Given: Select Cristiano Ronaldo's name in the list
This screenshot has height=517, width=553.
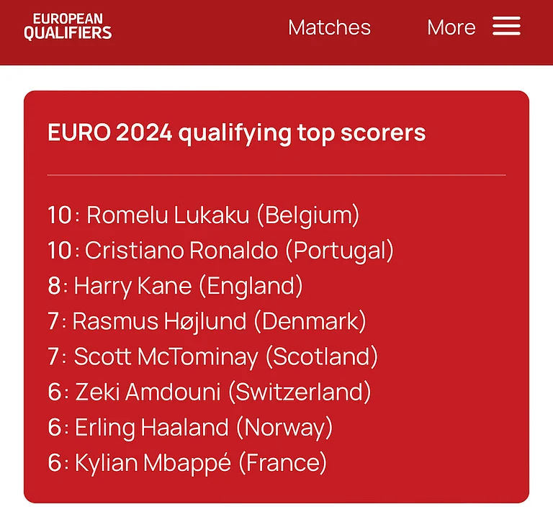Looking at the screenshot, I should click(181, 251).
